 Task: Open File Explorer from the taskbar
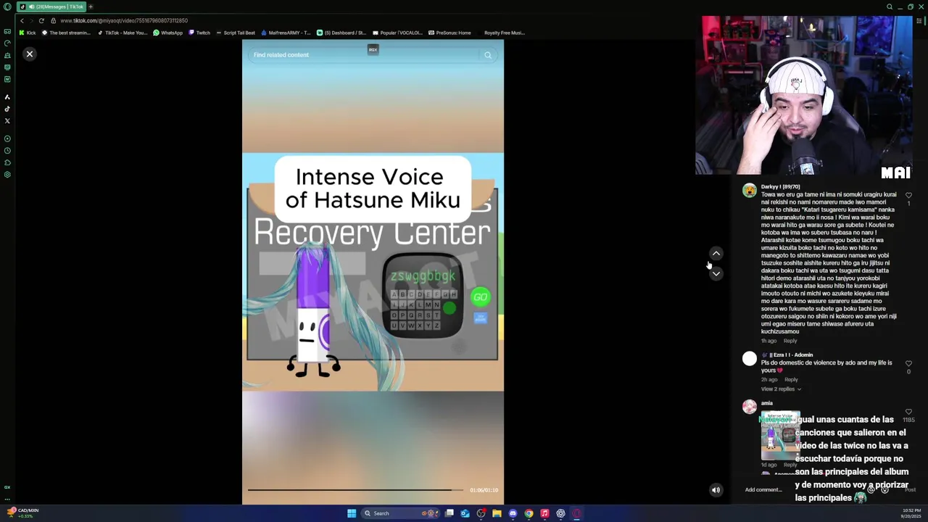point(497,513)
